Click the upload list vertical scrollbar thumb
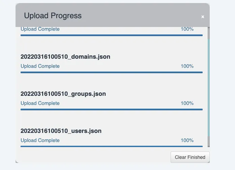 (x=208, y=88)
